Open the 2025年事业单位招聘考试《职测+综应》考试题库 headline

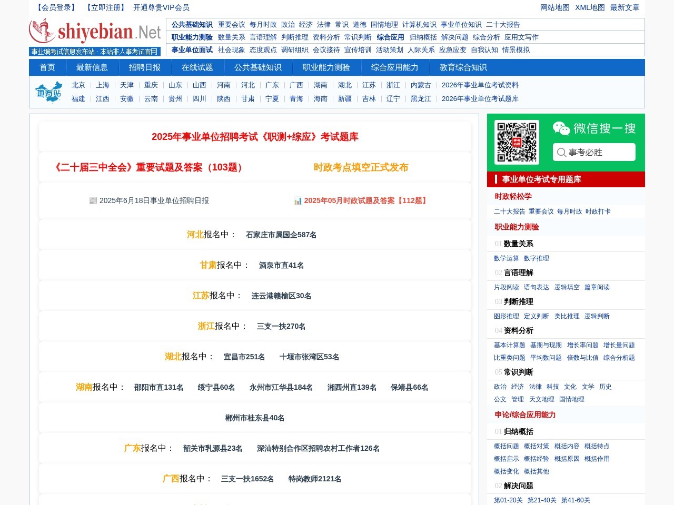[x=255, y=137]
